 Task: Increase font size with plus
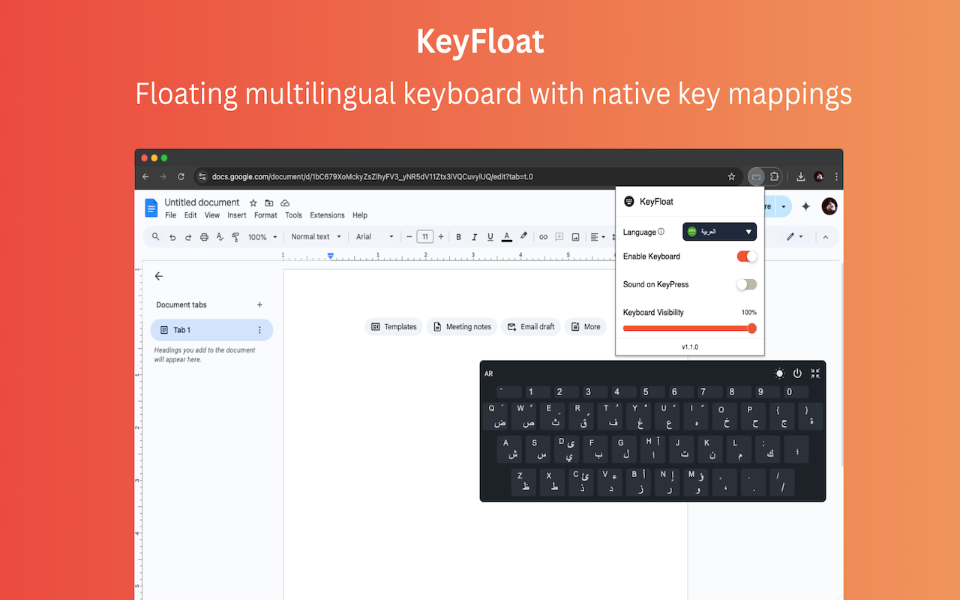(x=441, y=237)
